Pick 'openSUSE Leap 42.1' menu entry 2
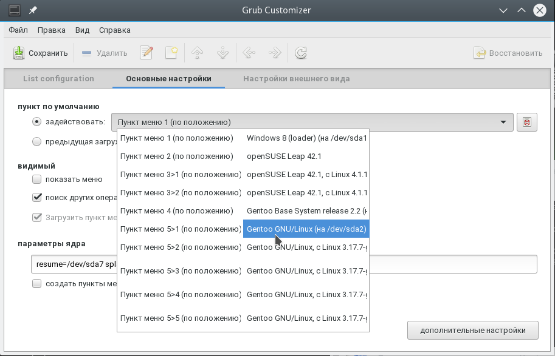 pyautogui.click(x=284, y=156)
